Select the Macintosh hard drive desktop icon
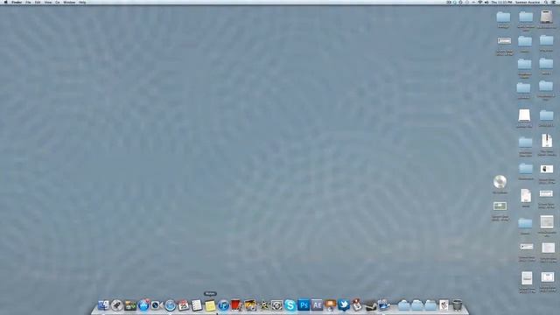The width and height of the screenshot is (560, 315). pos(546,17)
